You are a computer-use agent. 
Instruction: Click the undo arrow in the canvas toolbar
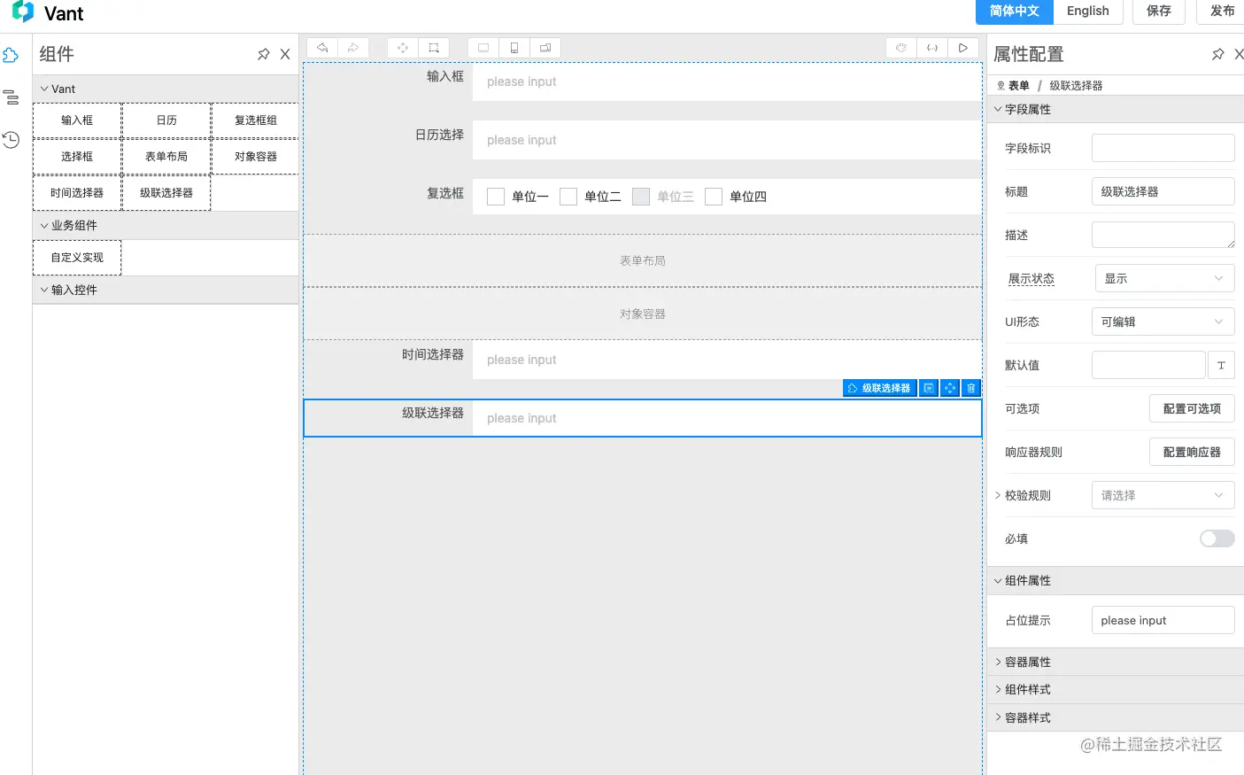pos(322,48)
